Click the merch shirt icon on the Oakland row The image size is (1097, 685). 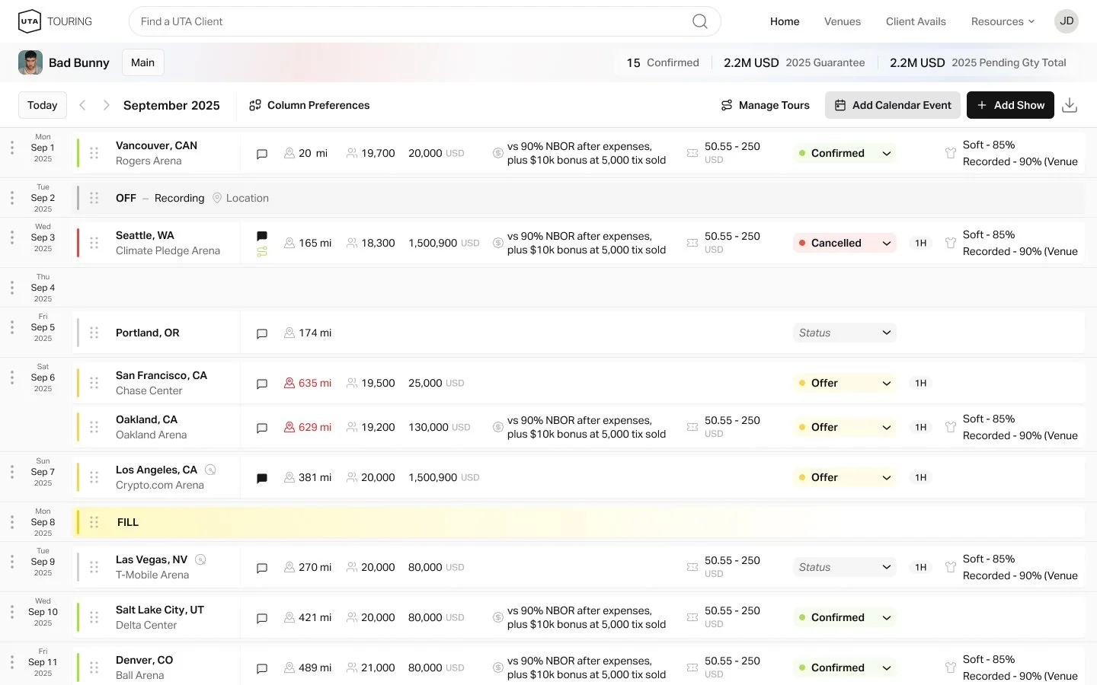(x=951, y=427)
